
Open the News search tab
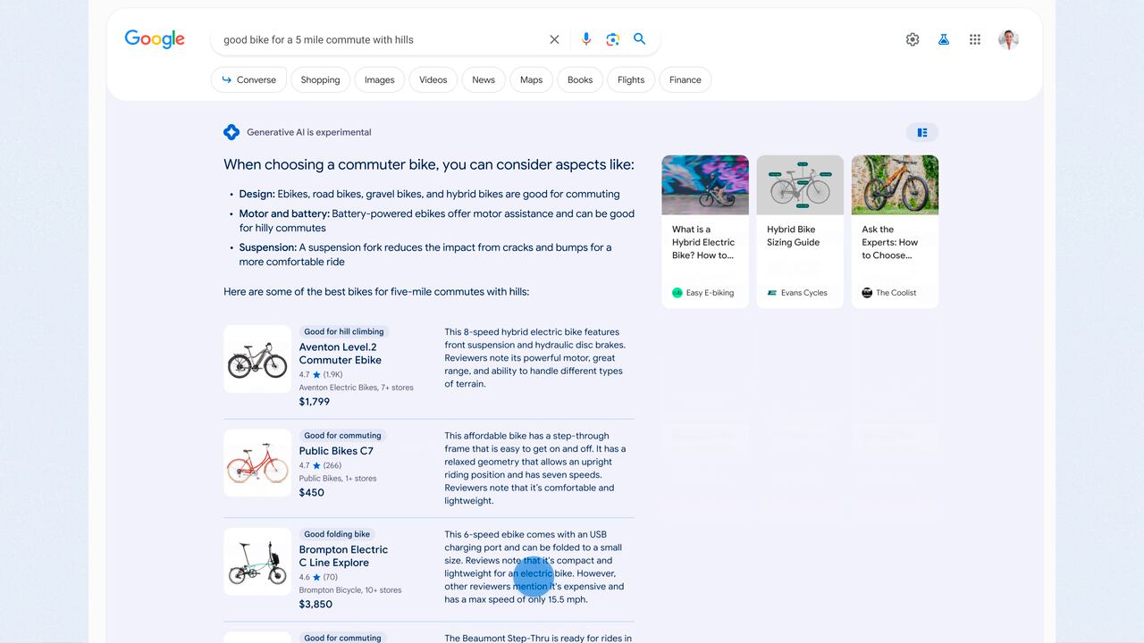tap(483, 79)
